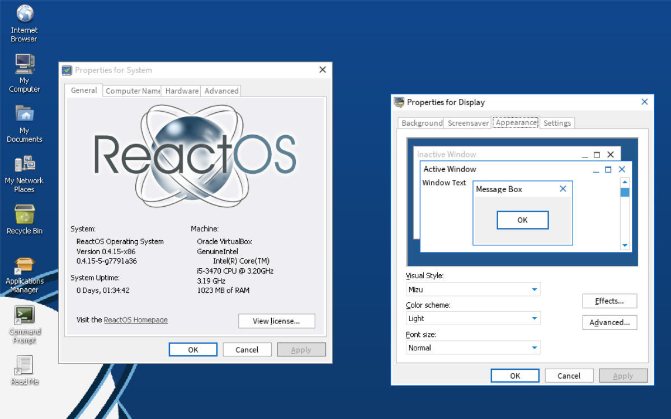Click preview Inactive Window close icon

point(610,155)
